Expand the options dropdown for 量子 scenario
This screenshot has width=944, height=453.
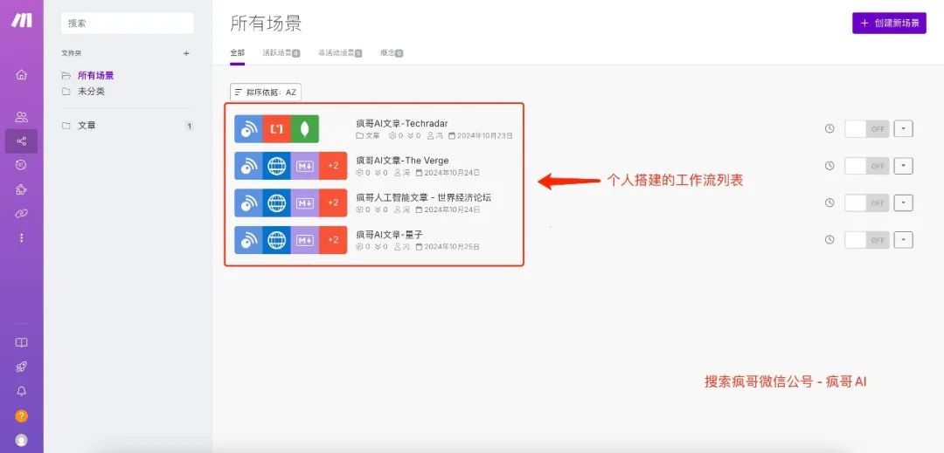tap(904, 240)
